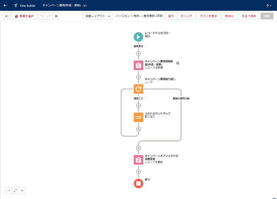Select the コストカウントアップ assignment icon

click(x=138, y=117)
